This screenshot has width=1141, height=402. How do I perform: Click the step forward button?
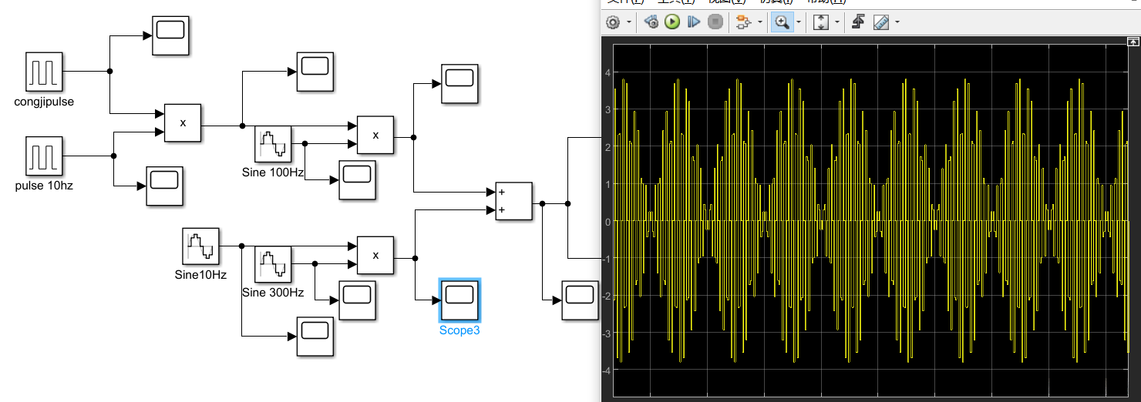tap(694, 22)
